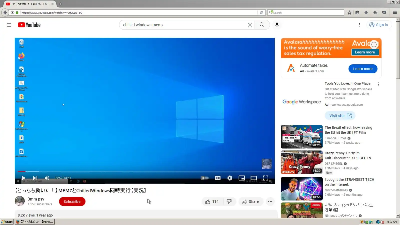Share the video
The width and height of the screenshot is (400, 225).
(x=250, y=201)
